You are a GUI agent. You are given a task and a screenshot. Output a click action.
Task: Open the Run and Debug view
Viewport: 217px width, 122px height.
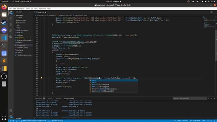(11, 30)
